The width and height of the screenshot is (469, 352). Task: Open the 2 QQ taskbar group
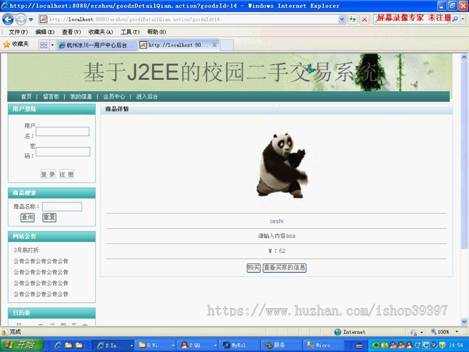tap(199, 345)
